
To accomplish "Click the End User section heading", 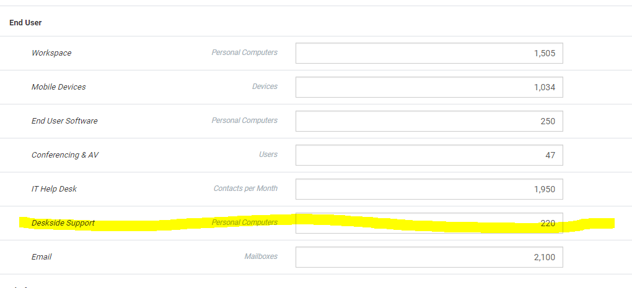I will coord(25,23).
